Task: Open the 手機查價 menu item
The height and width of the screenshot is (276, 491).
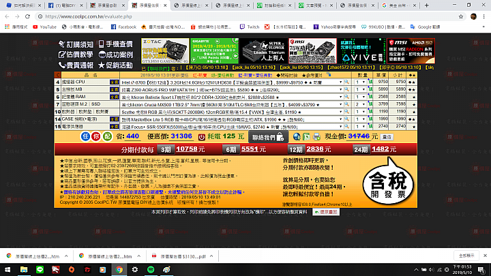Action: coord(115,44)
